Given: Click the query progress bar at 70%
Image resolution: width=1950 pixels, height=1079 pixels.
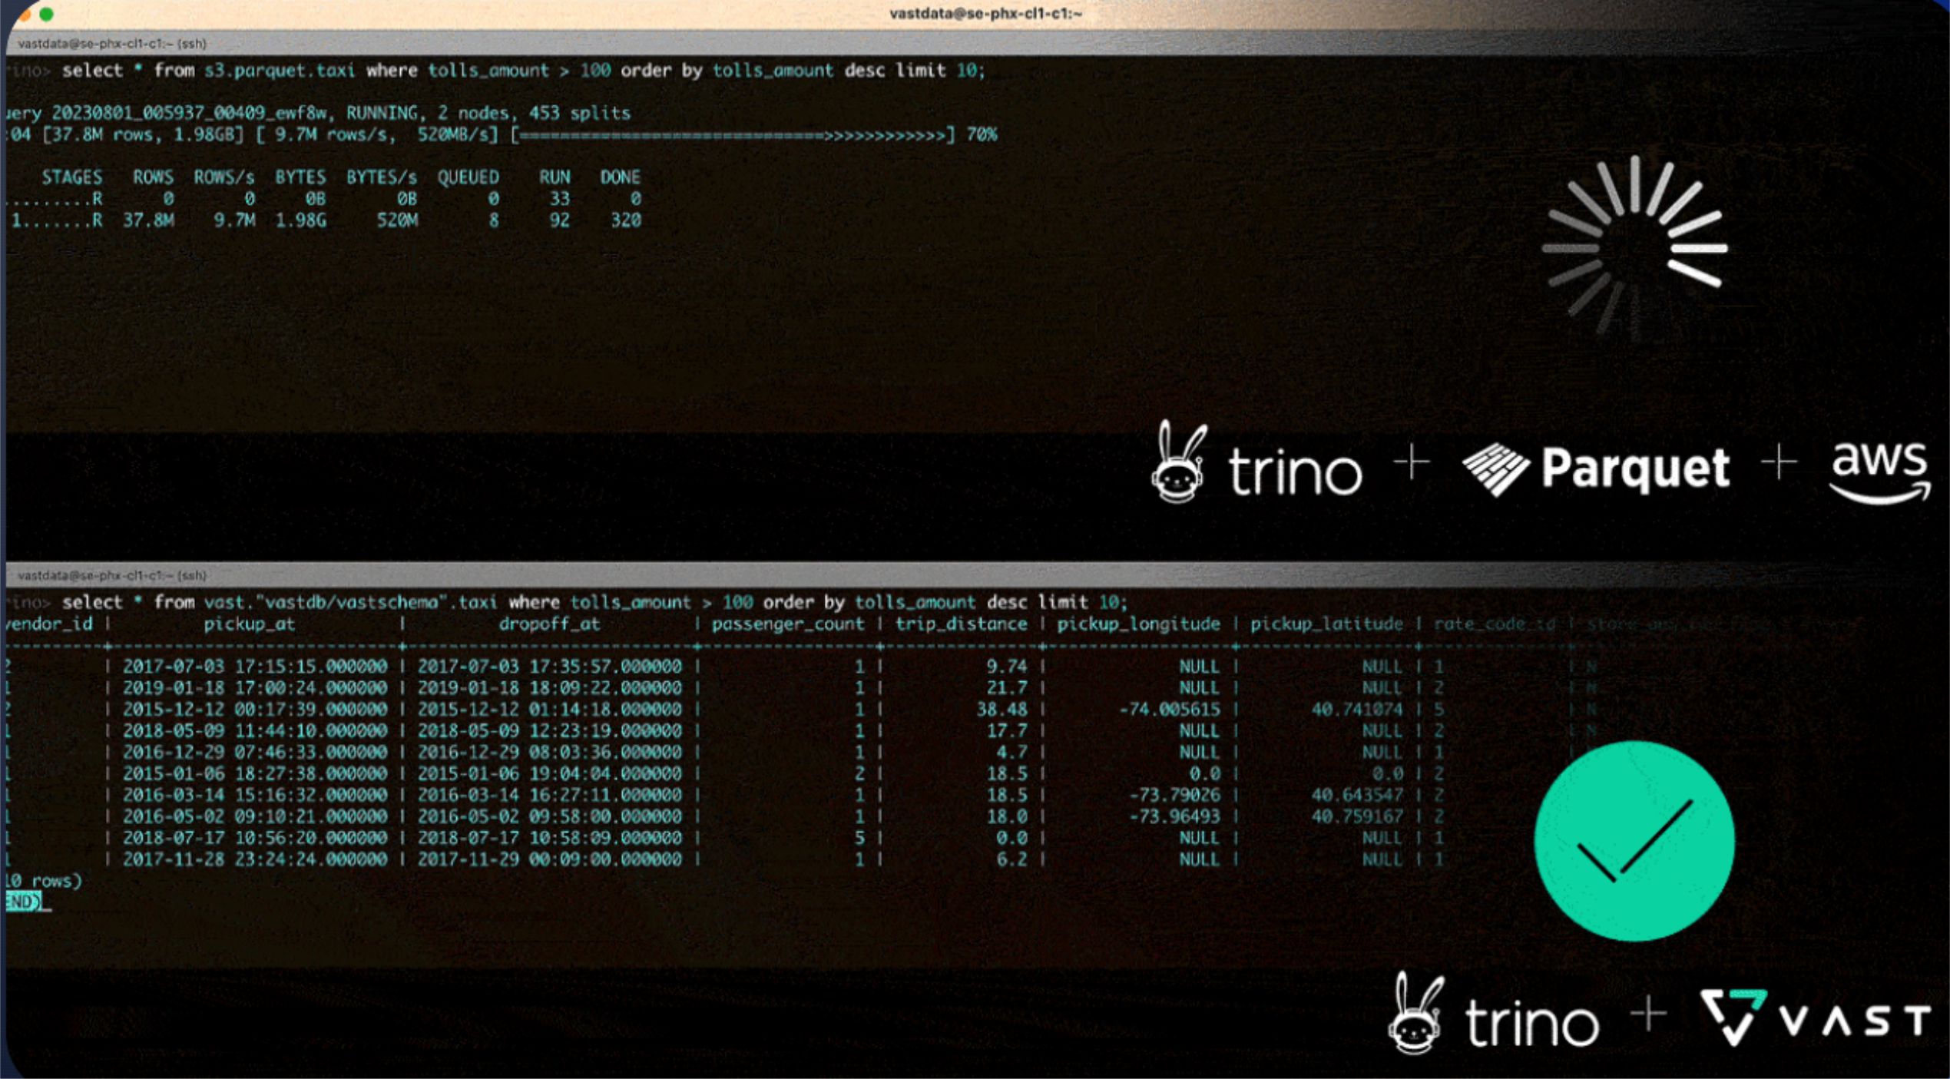Looking at the screenshot, I should point(733,135).
